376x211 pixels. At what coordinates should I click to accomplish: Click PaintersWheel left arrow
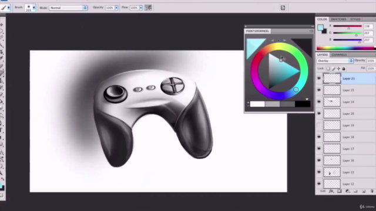pos(272,40)
